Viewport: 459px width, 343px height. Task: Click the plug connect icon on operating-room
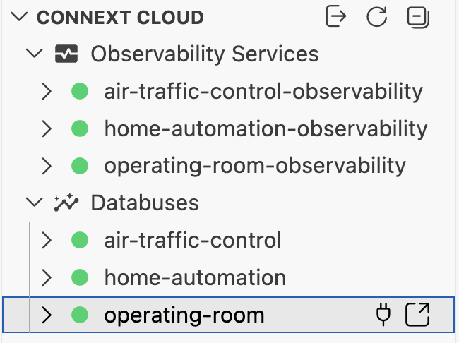[383, 315]
